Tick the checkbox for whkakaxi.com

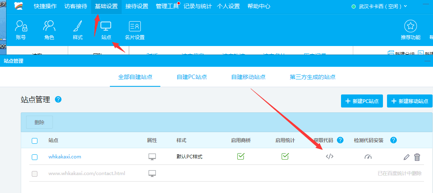(35, 157)
